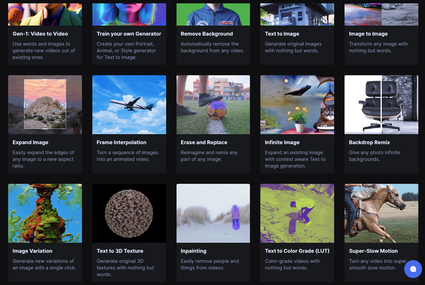This screenshot has height=285, width=425.
Task: Click 'Turn any video into super' description
Action: tap(378, 264)
